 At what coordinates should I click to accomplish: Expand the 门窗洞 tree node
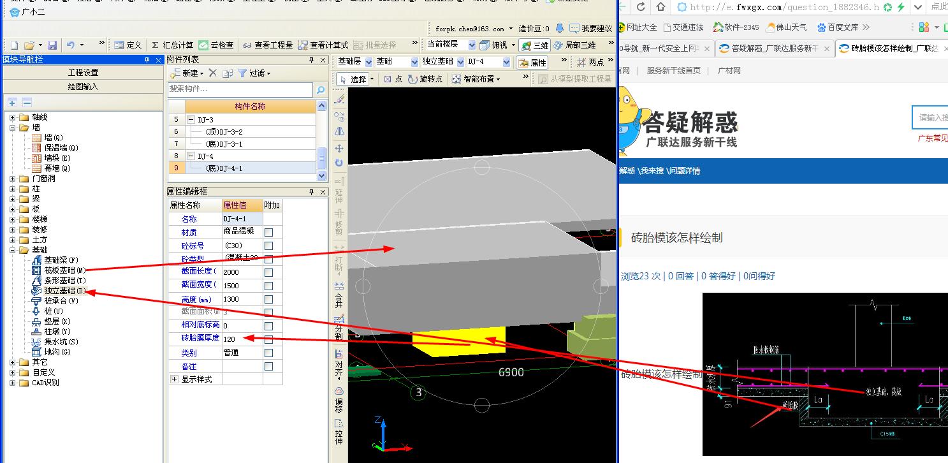pyautogui.click(x=12, y=179)
